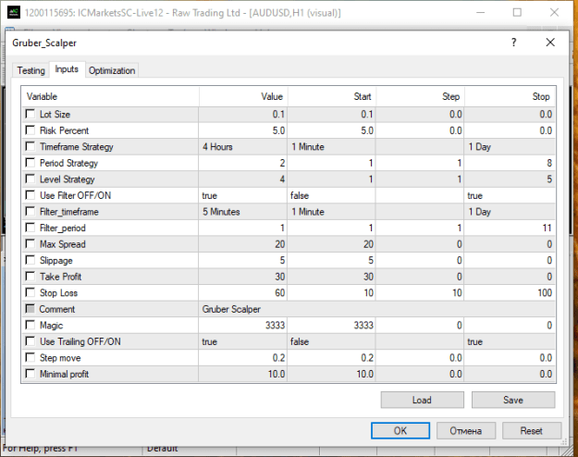Image resolution: width=578 pixels, height=457 pixels.
Task: Open the Timeframe Strategy value 4 Hours
Action: 243,147
